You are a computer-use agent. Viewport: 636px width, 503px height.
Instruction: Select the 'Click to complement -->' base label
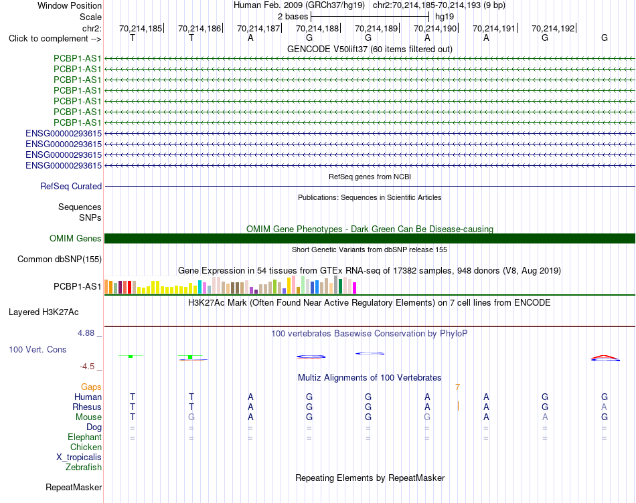(x=55, y=39)
